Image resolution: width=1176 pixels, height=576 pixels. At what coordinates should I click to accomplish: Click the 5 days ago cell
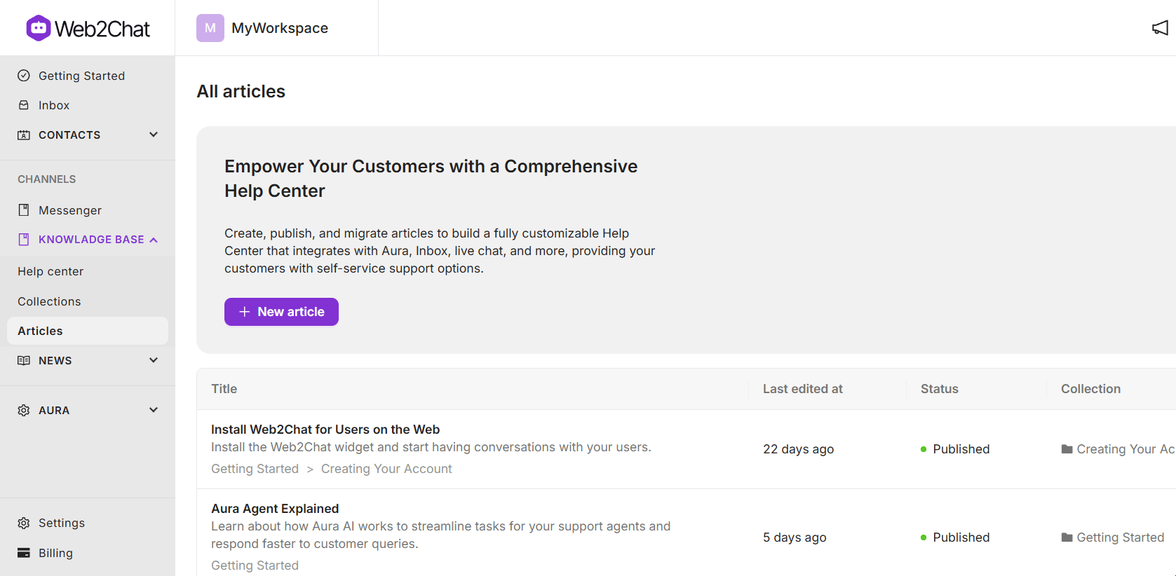click(x=795, y=537)
